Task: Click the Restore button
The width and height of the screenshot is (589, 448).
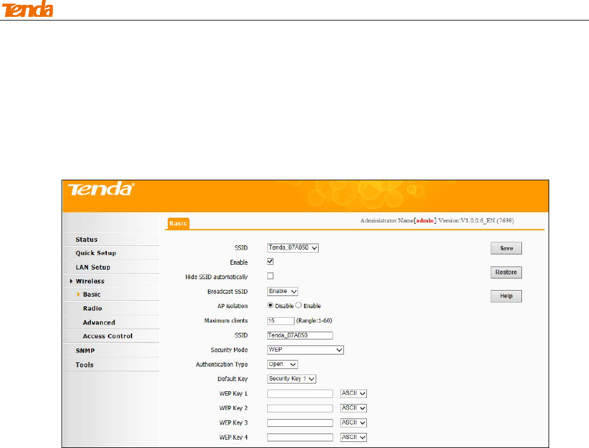Action: pyautogui.click(x=506, y=273)
